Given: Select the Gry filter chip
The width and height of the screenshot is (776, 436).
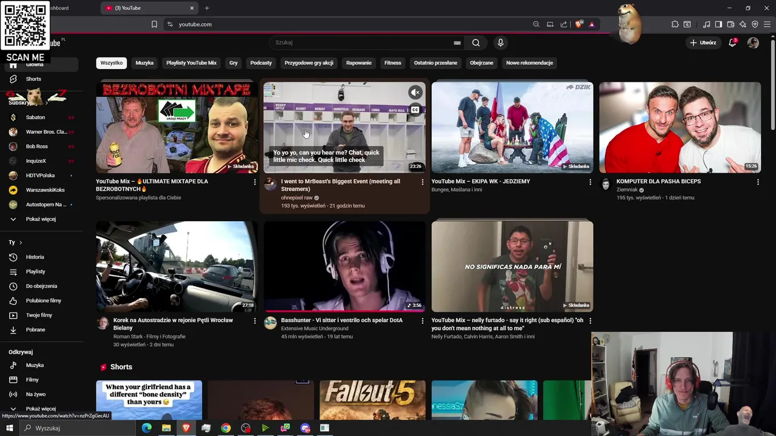Looking at the screenshot, I should [x=233, y=62].
